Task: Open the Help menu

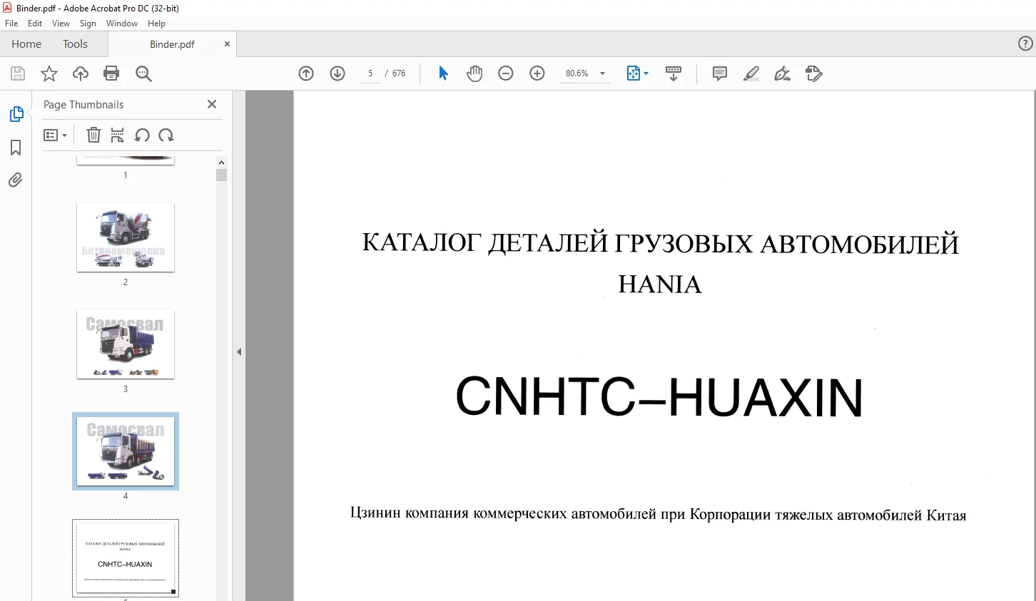Action: tap(156, 24)
